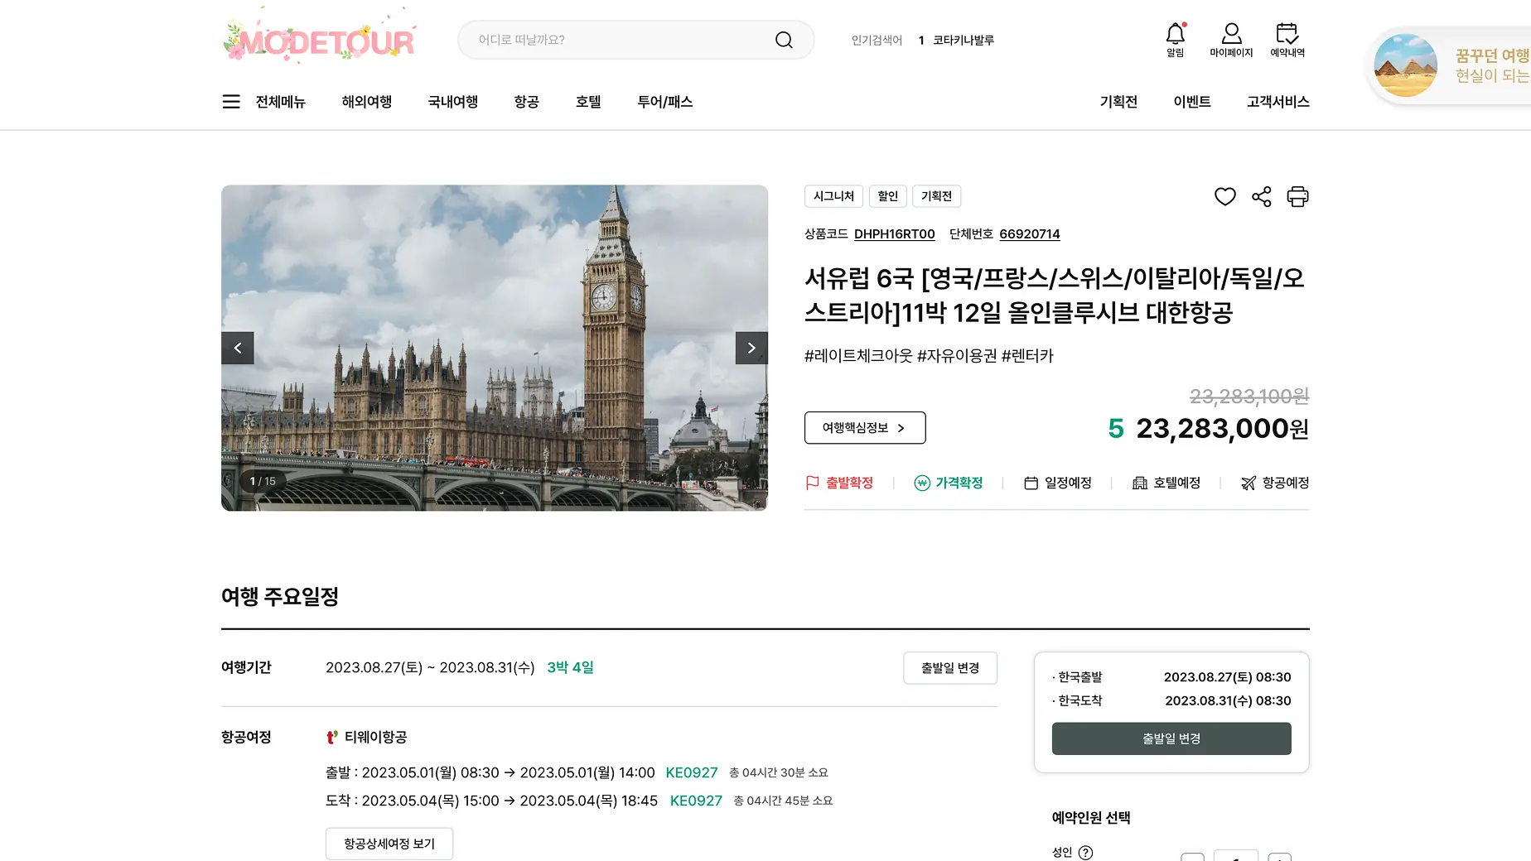Screen dimensions: 1531x861
Task: Expand travel key information button
Action: pos(864,428)
